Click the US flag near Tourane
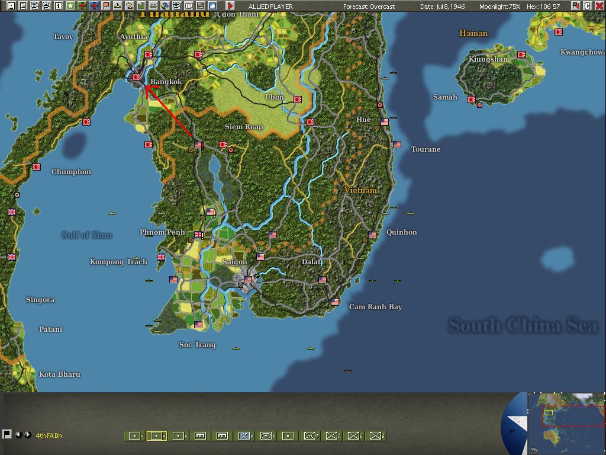606x455 pixels. tap(397, 145)
